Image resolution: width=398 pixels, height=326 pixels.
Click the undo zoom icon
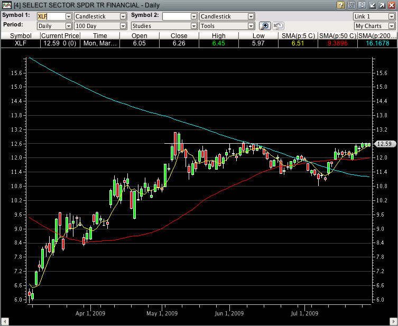pyautogui.click(x=277, y=25)
